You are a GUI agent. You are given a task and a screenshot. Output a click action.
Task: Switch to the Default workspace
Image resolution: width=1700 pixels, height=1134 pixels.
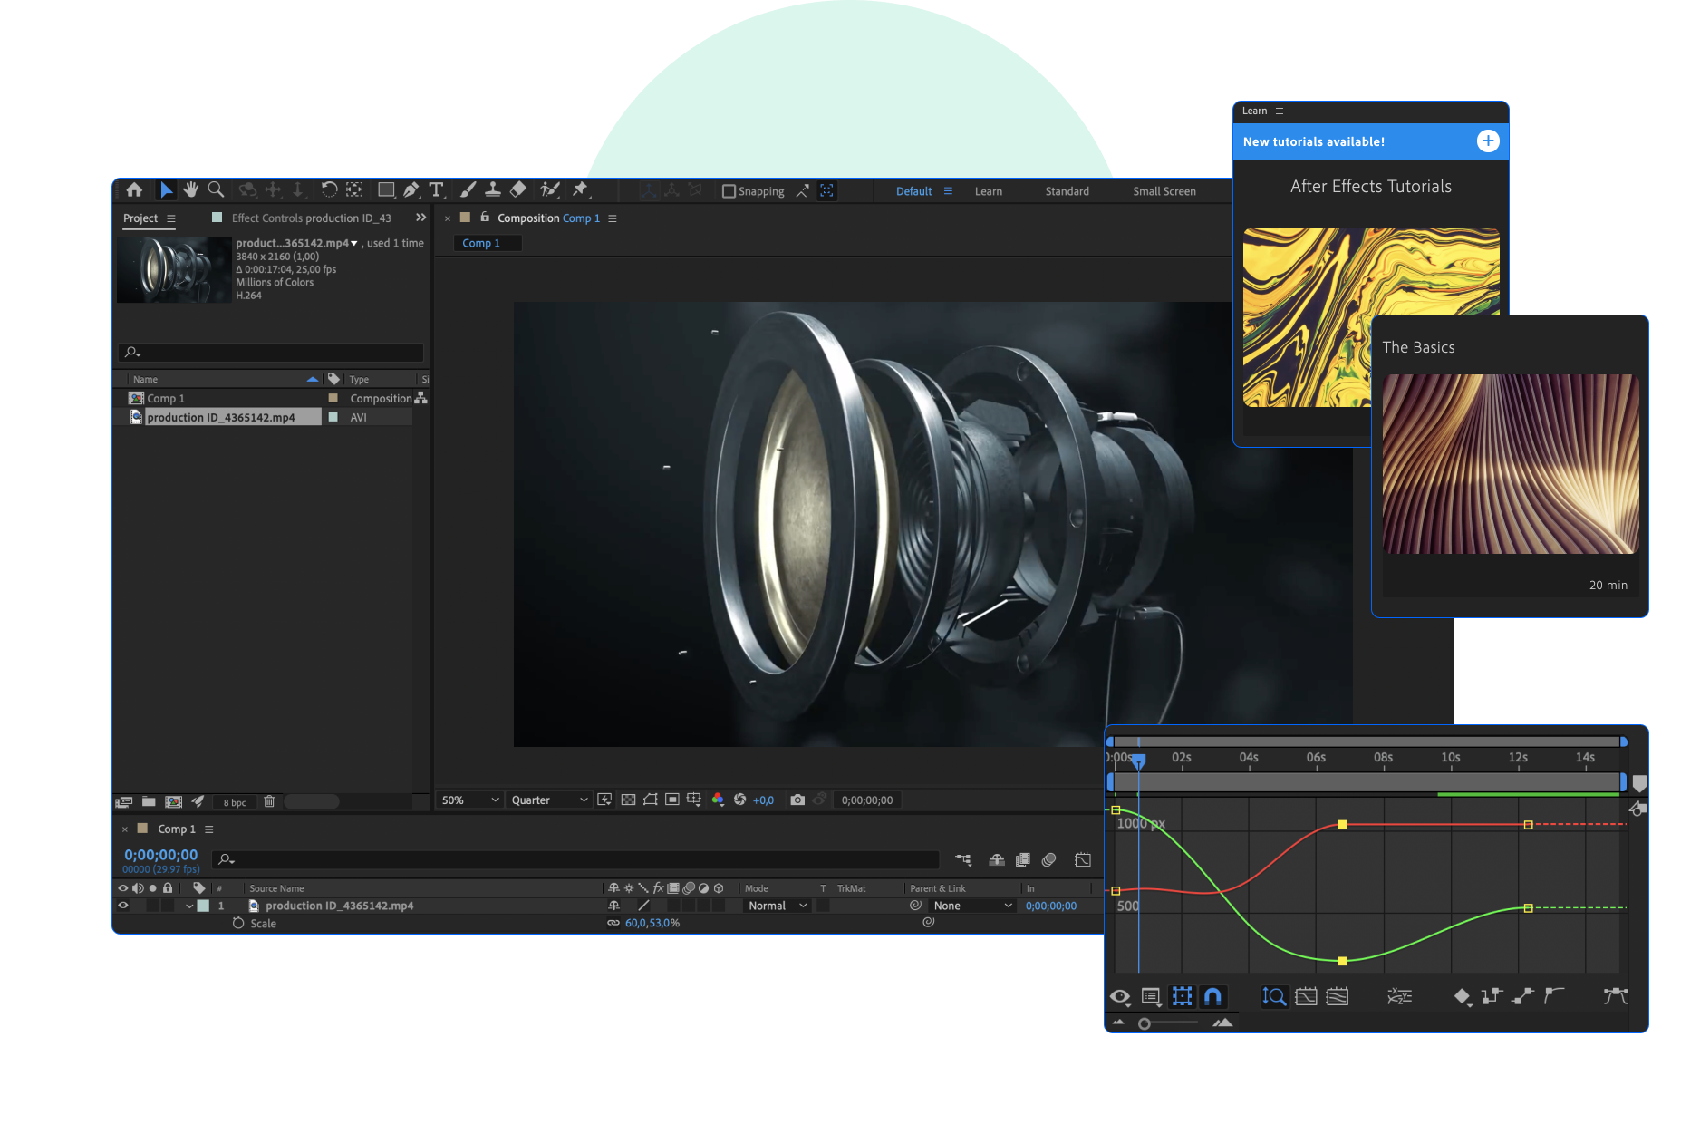[x=913, y=191]
